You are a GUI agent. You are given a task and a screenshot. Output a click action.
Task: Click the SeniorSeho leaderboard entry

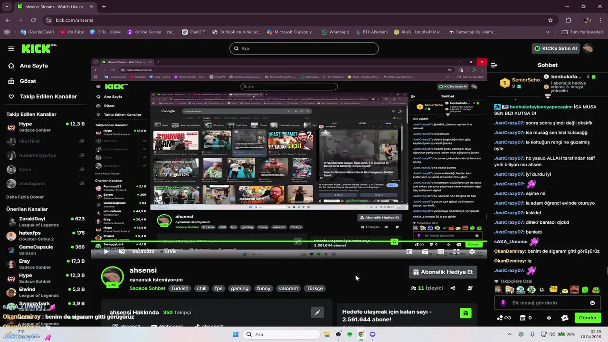pos(520,83)
